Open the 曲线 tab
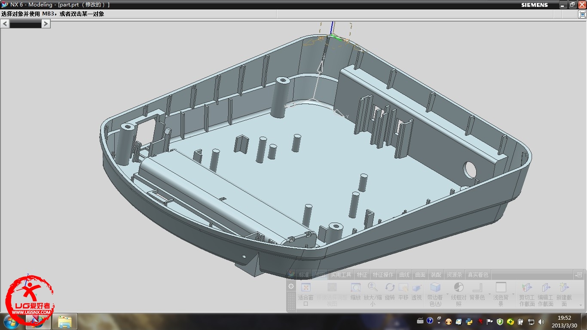The width and height of the screenshot is (587, 330). [x=404, y=275]
